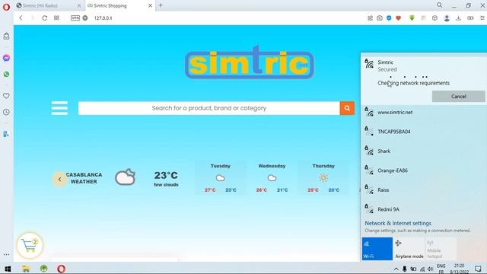
Task: Open sidebar setup three dots
Action: [x=6, y=254]
